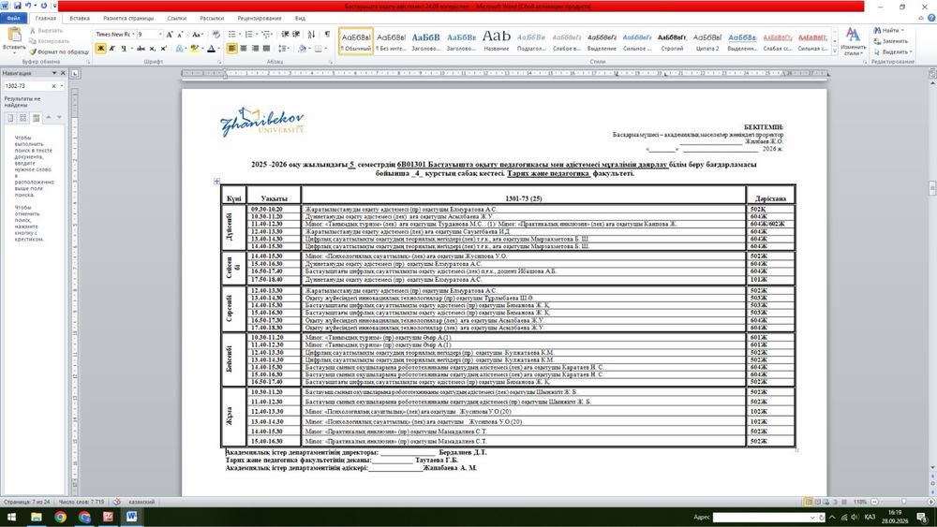Apply Строгий style
Image resolution: width=937 pixels, height=527 pixels.
(x=672, y=41)
